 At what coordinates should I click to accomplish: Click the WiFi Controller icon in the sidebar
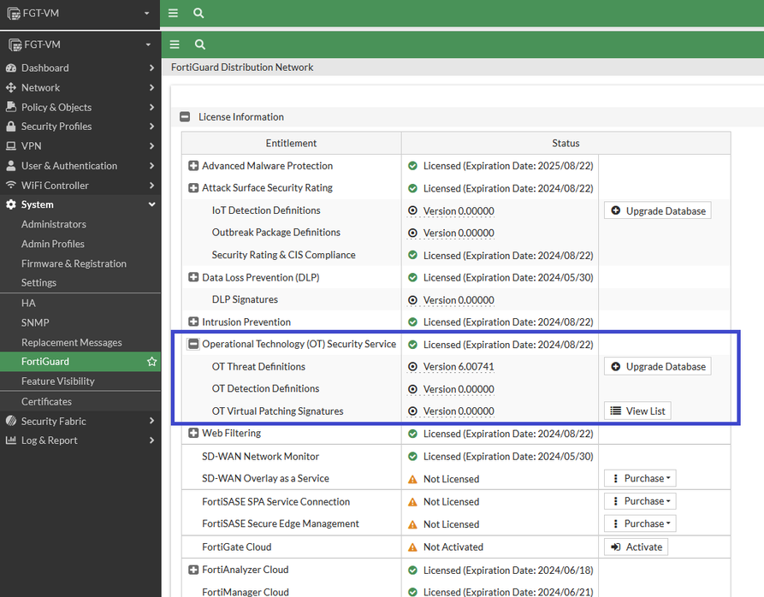pos(11,186)
